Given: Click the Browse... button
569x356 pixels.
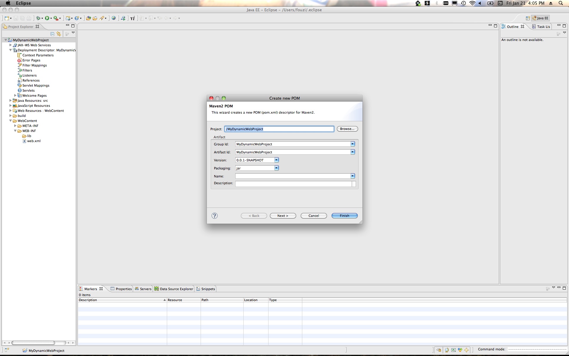Looking at the screenshot, I should coord(347,129).
